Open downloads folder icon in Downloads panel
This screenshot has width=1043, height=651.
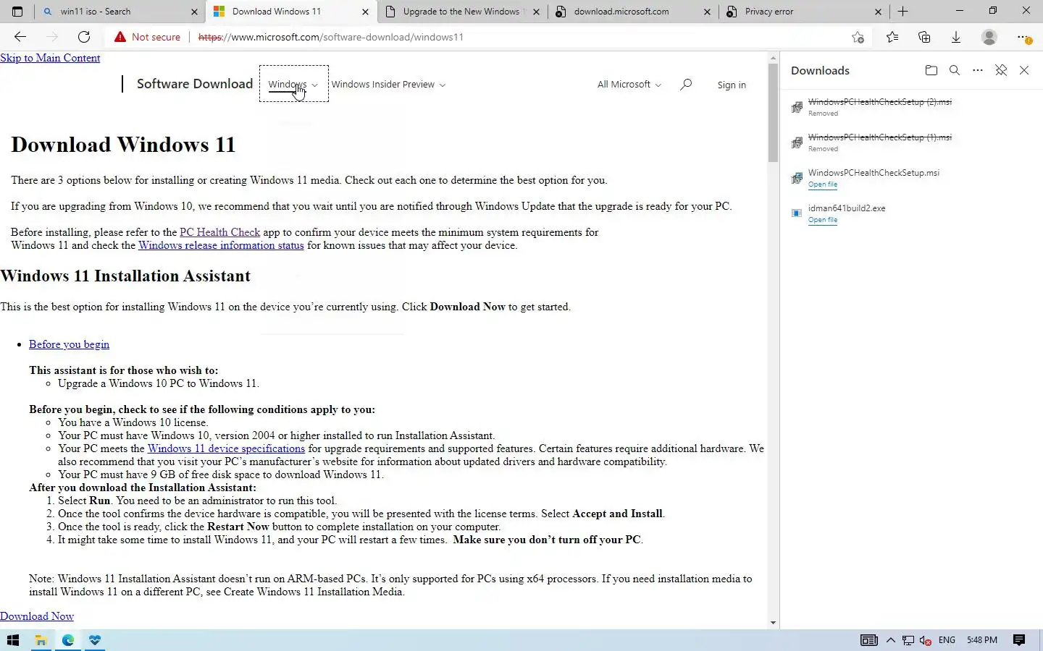pyautogui.click(x=931, y=70)
